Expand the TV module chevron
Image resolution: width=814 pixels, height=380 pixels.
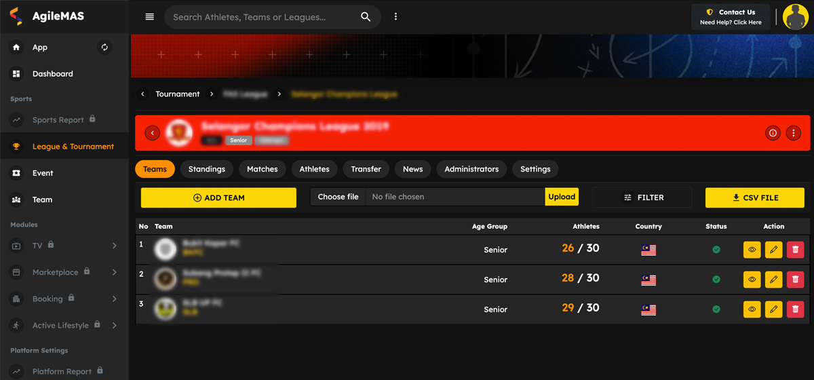(x=114, y=246)
